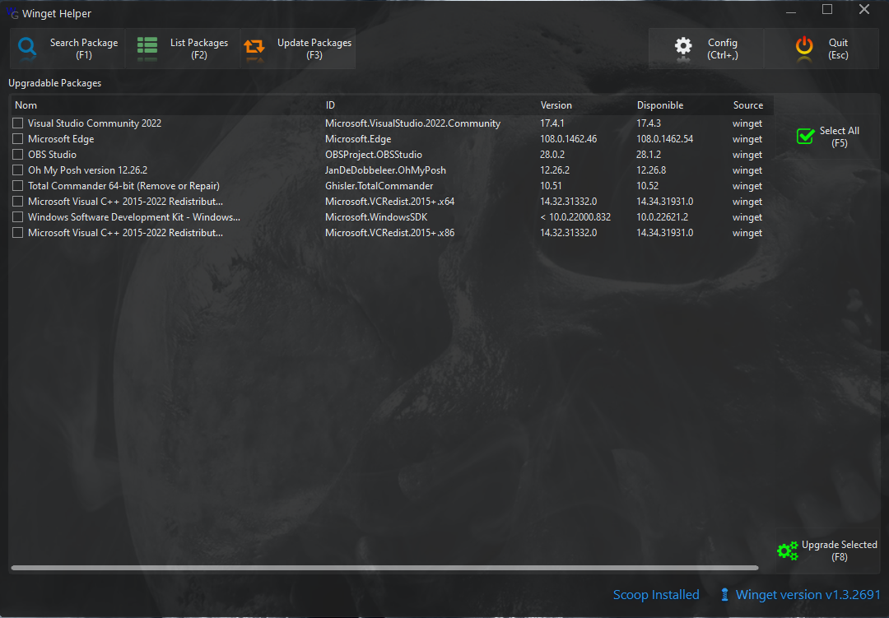Click the Total Commander 64-bit (Remove or Repair) name
The image size is (889, 618).
point(123,185)
